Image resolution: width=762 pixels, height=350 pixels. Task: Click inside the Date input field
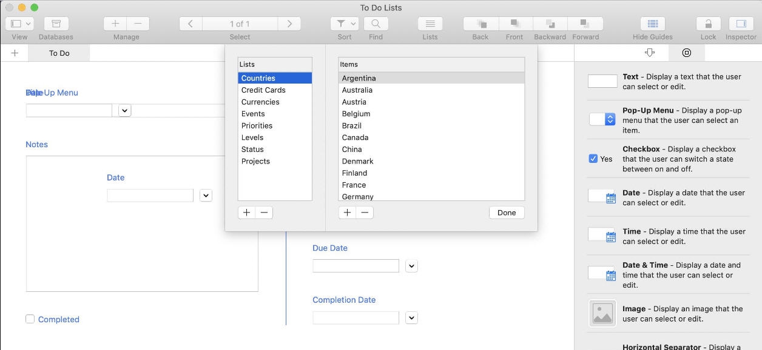(150, 195)
